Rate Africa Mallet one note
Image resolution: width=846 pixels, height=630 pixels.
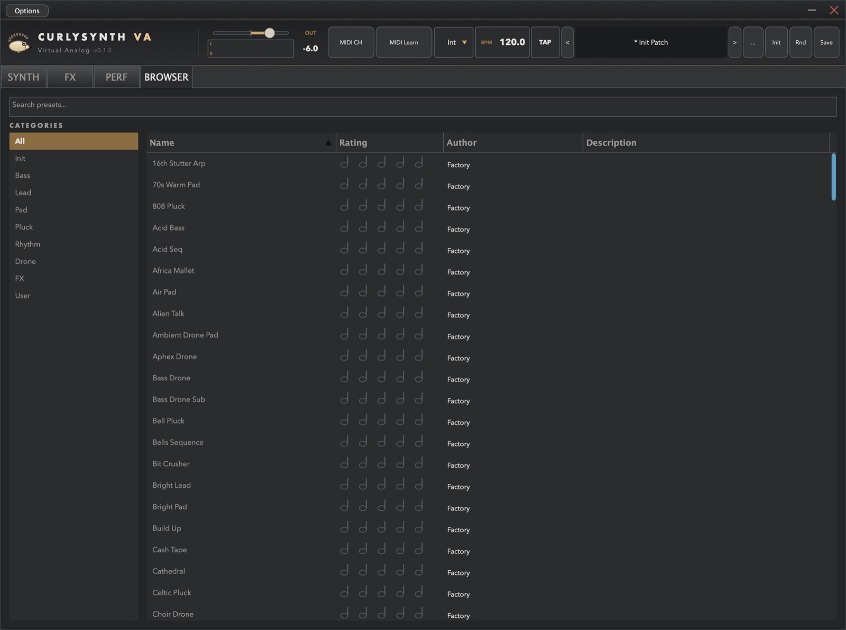pyautogui.click(x=344, y=270)
